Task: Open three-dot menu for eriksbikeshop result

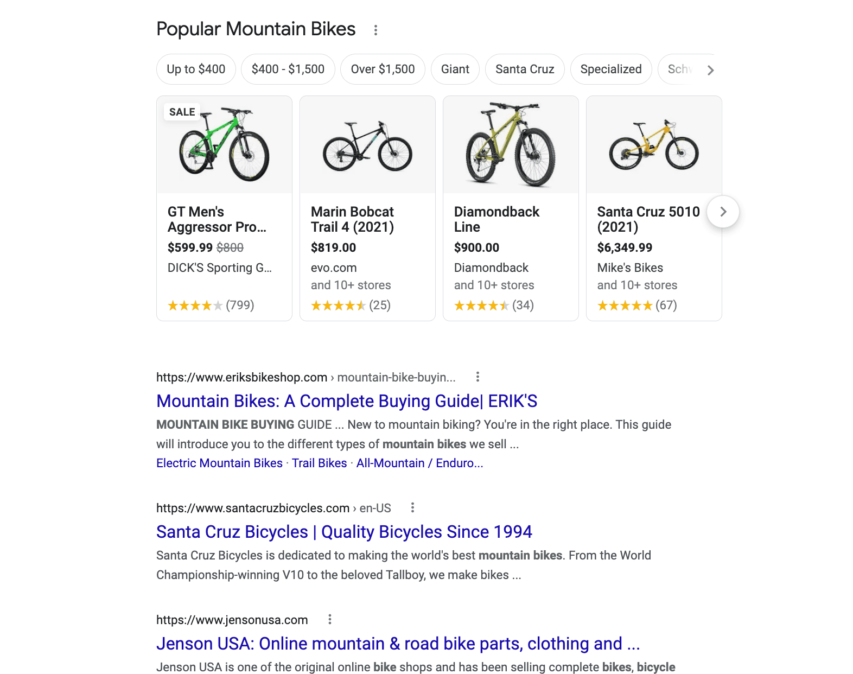Action: click(x=478, y=377)
